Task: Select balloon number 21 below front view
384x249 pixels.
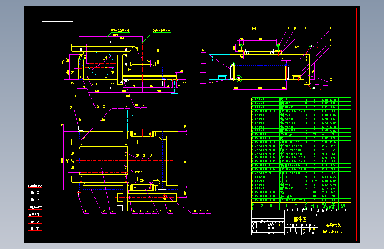Action: [x=113, y=106]
